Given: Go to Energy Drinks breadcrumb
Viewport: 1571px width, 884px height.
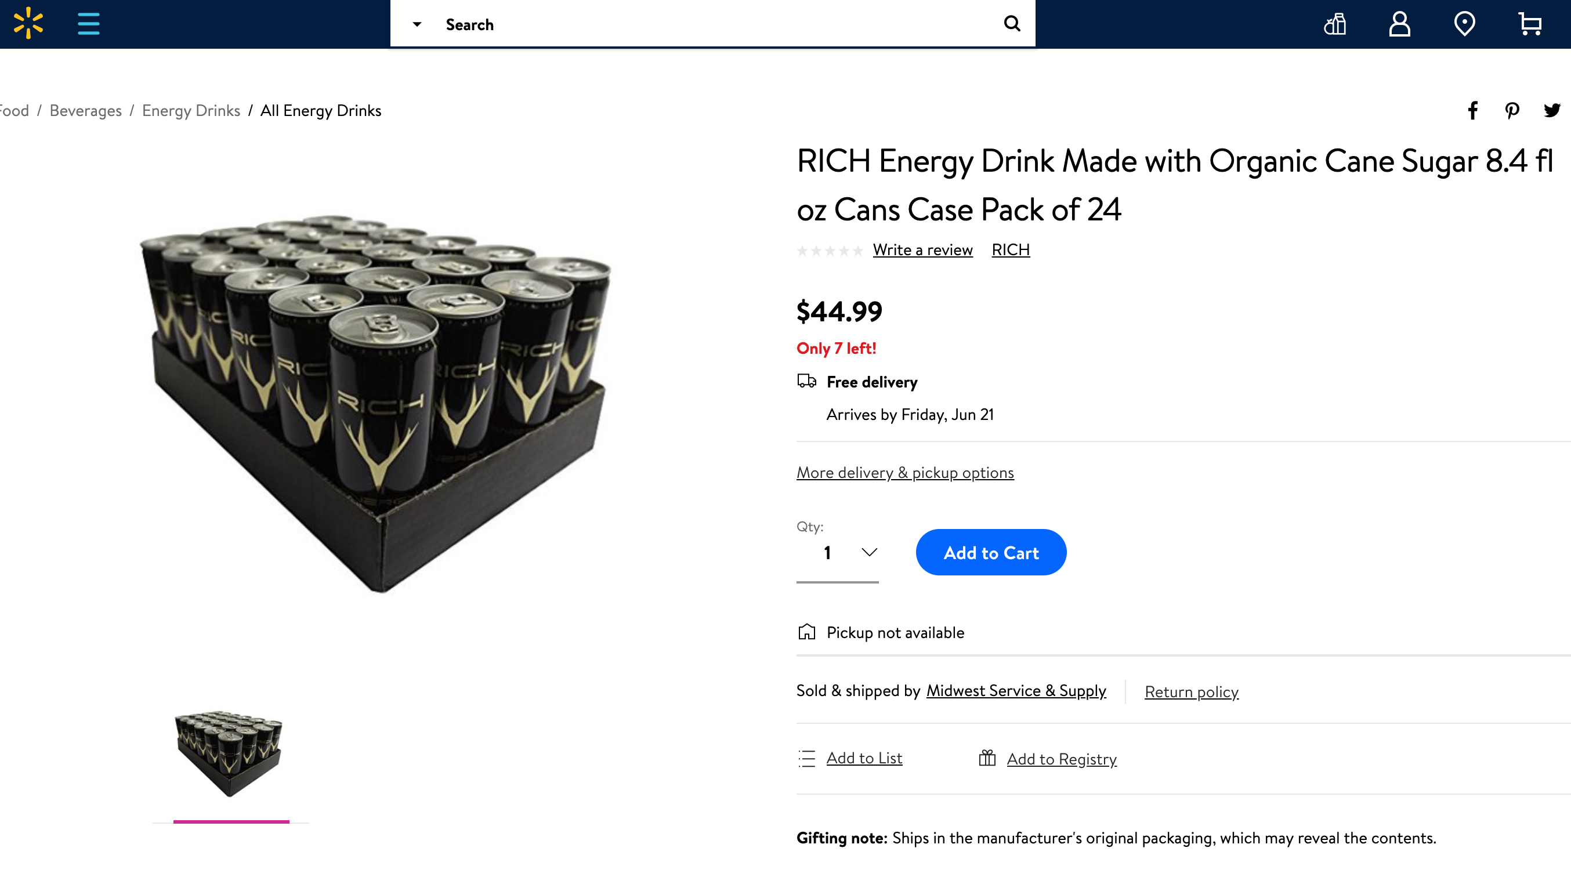Looking at the screenshot, I should (x=191, y=110).
